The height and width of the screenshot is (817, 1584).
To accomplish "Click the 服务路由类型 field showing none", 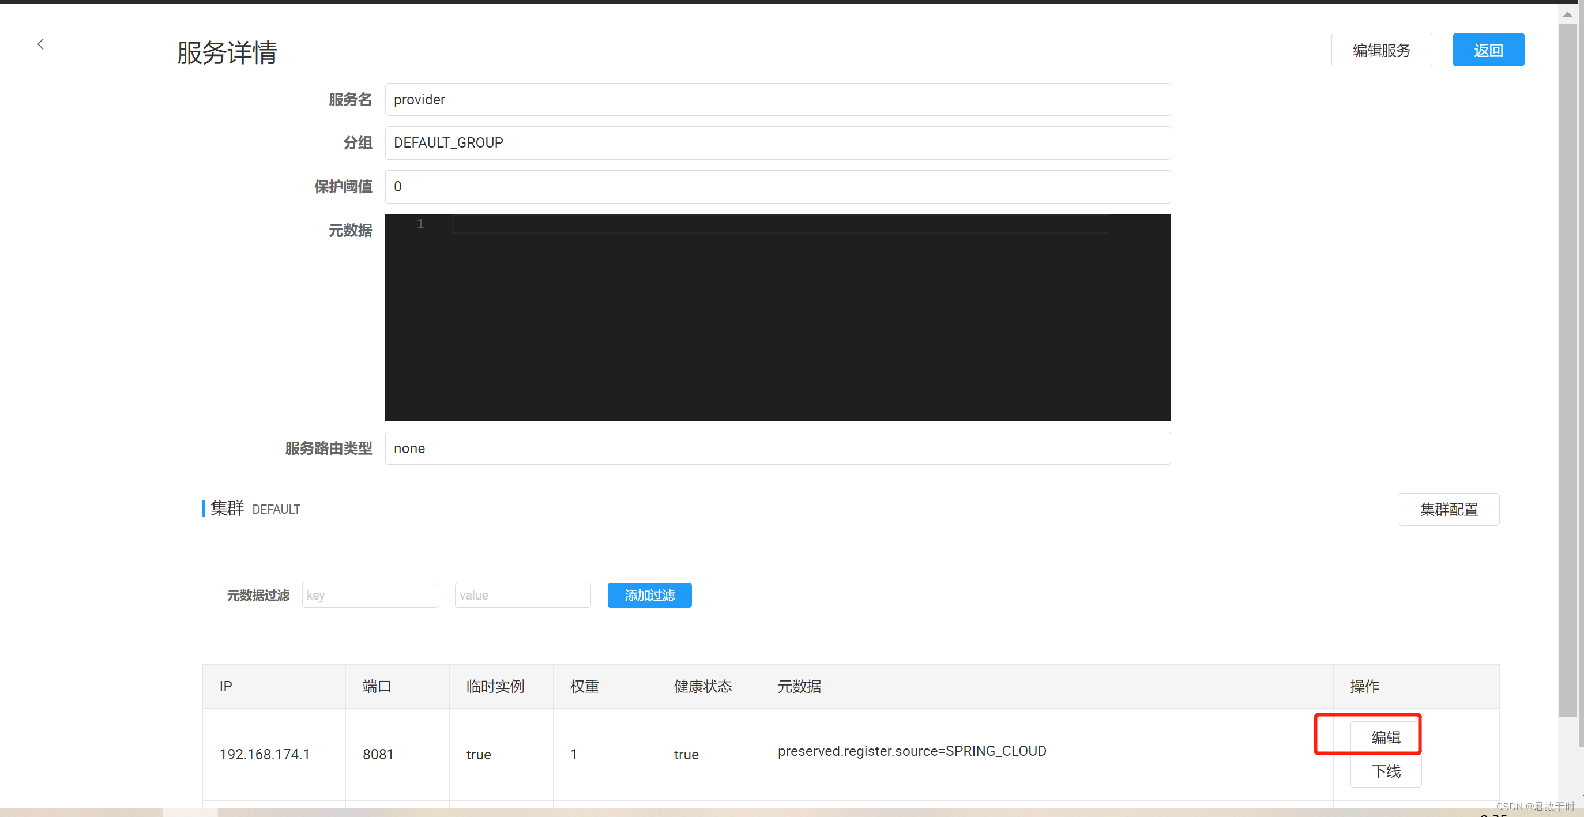I will tap(777, 448).
